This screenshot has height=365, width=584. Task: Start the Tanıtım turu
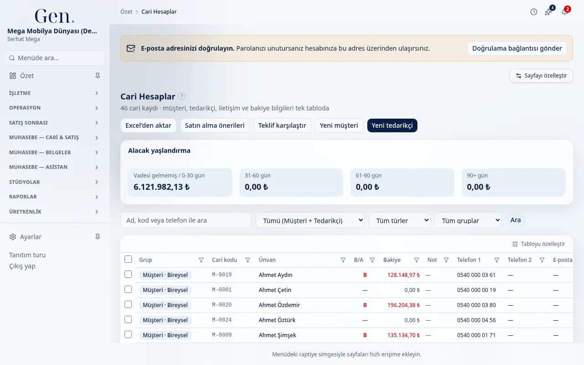tap(27, 255)
